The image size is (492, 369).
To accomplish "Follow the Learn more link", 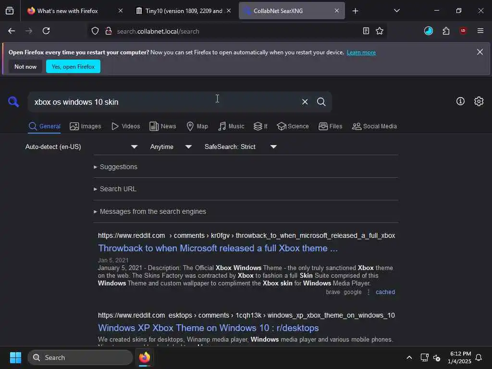I will click(x=361, y=52).
